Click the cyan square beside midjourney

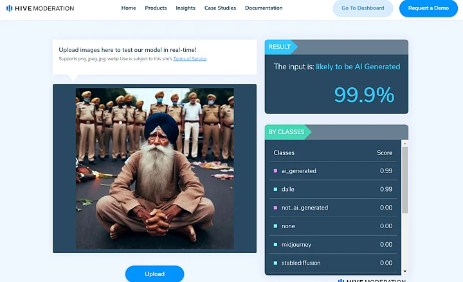275,244
